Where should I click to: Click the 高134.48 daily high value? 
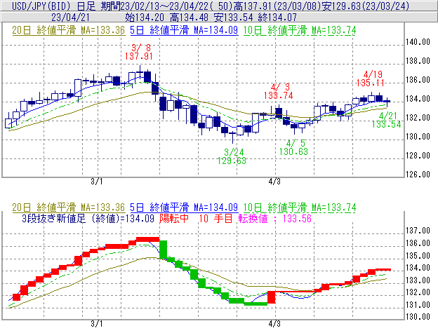(x=189, y=18)
